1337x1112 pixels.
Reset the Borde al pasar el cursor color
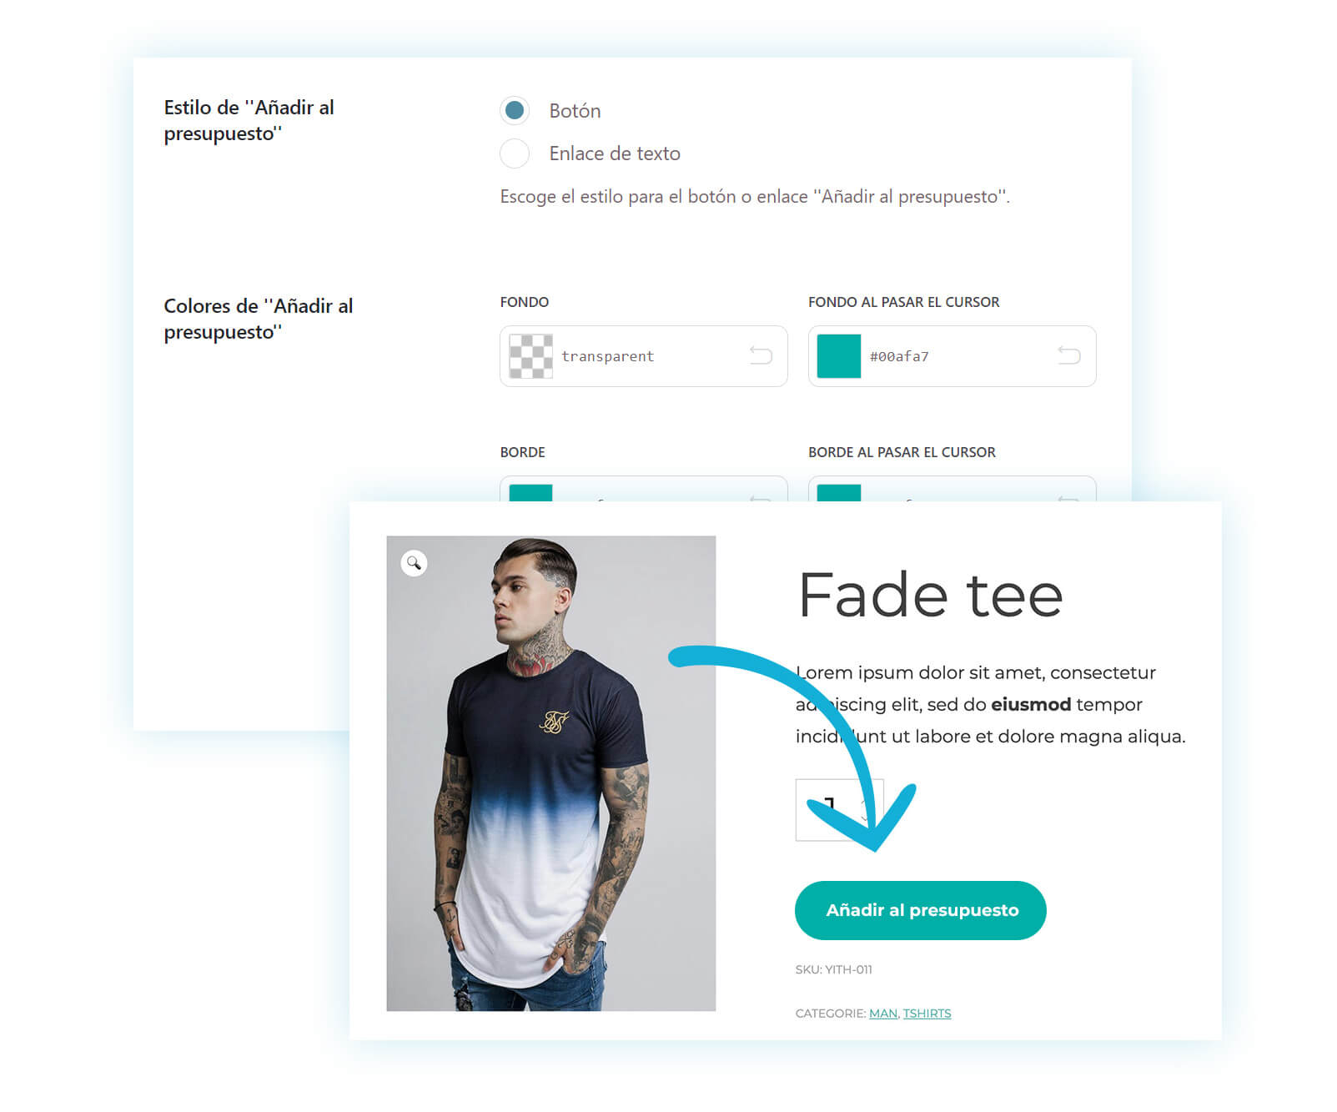point(1068,497)
